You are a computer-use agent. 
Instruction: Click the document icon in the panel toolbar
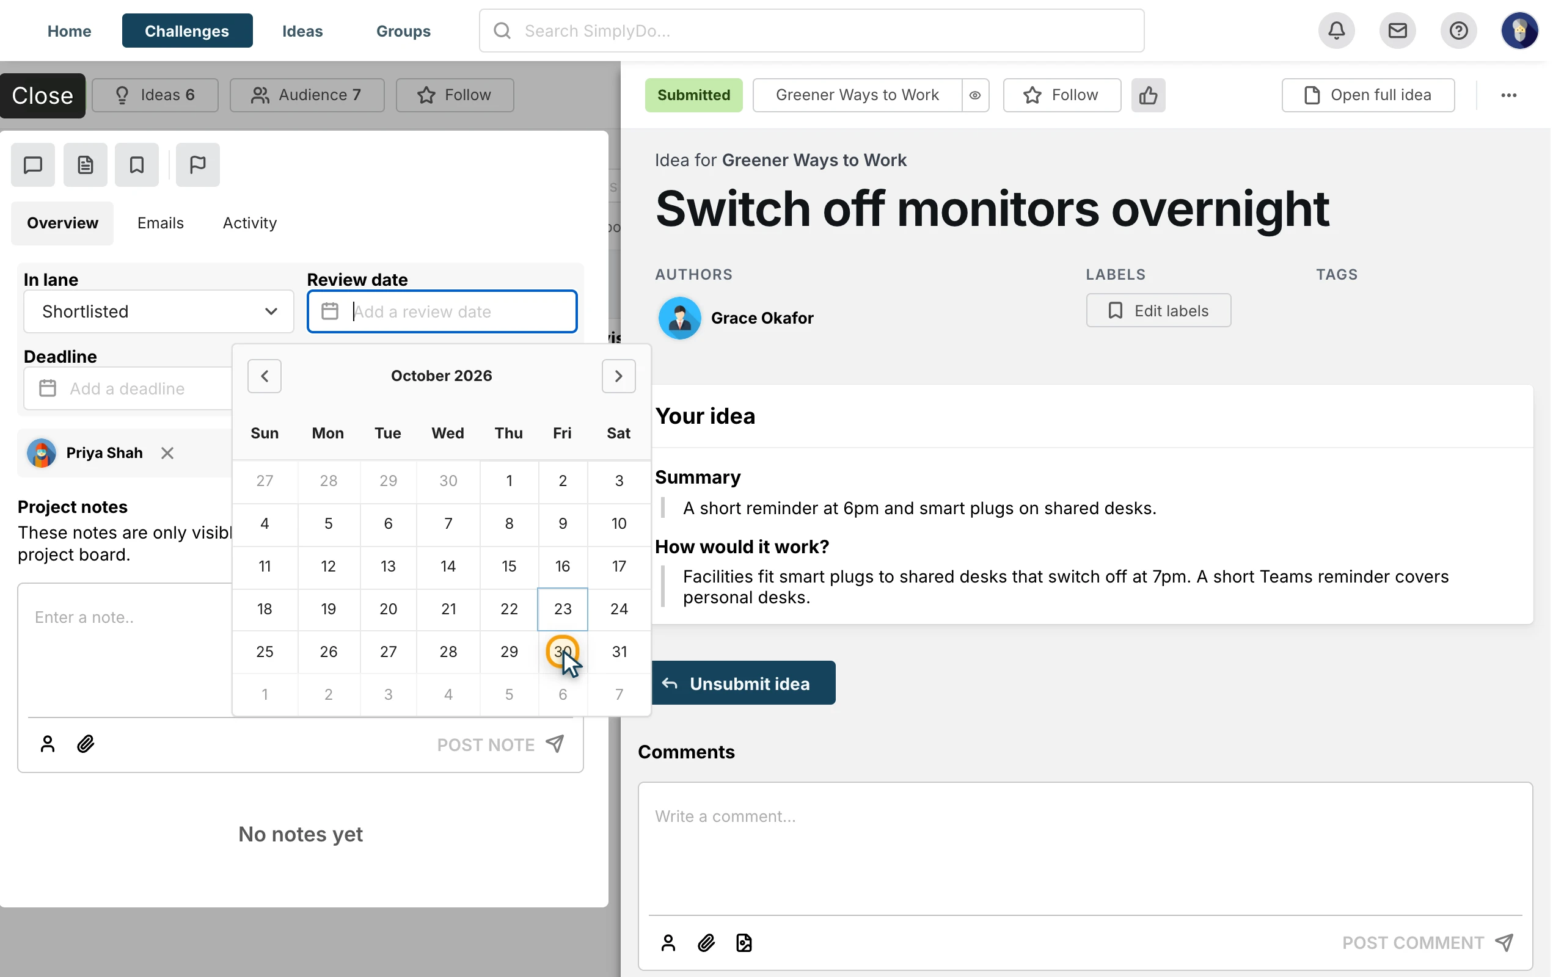(x=86, y=165)
